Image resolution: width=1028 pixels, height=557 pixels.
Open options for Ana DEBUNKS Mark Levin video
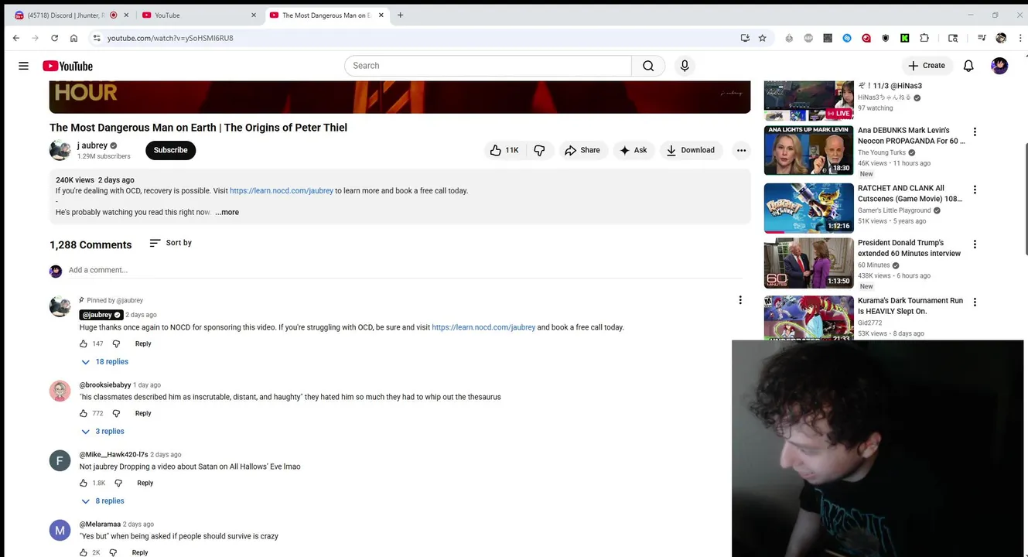pyautogui.click(x=975, y=132)
